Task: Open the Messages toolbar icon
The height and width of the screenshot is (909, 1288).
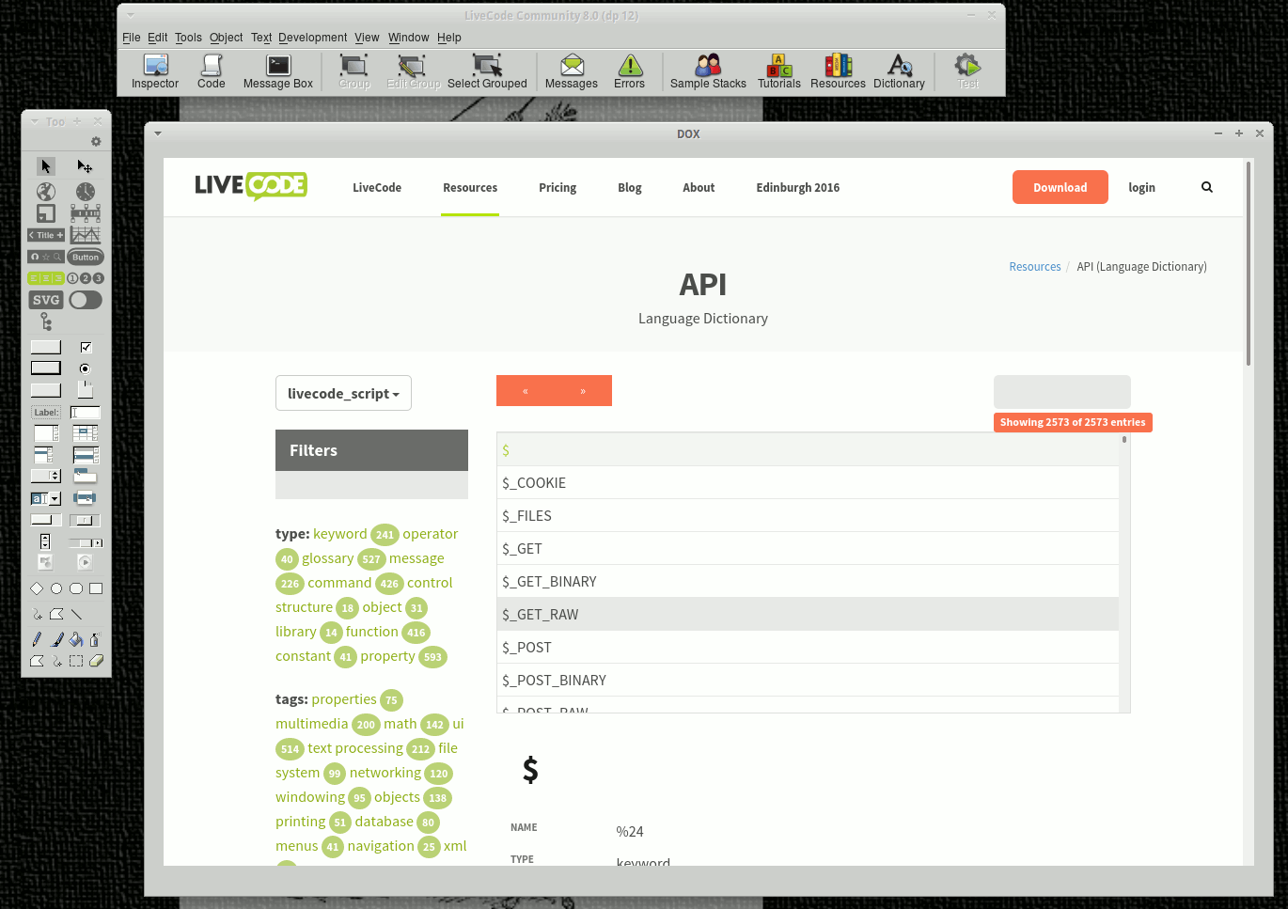Action: click(572, 72)
